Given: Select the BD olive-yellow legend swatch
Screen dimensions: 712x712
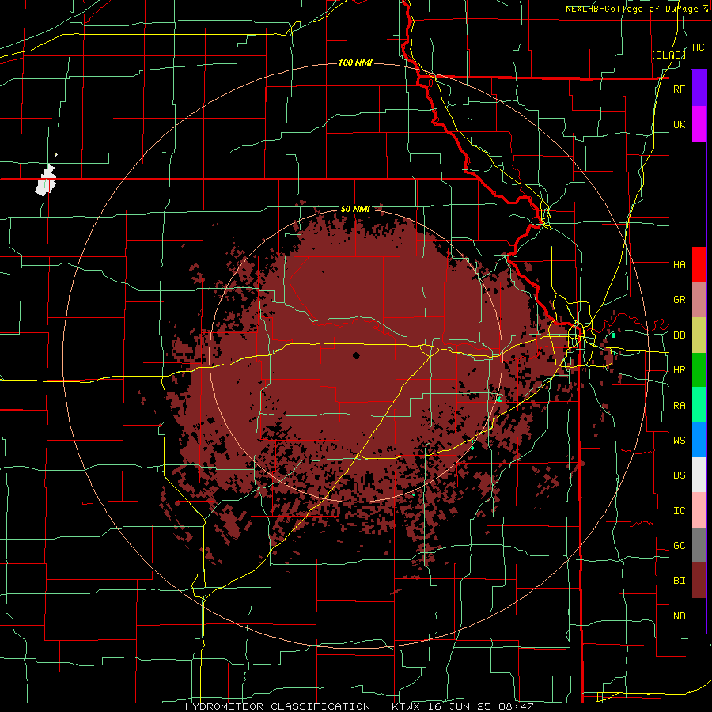Looking at the screenshot, I should click(699, 335).
